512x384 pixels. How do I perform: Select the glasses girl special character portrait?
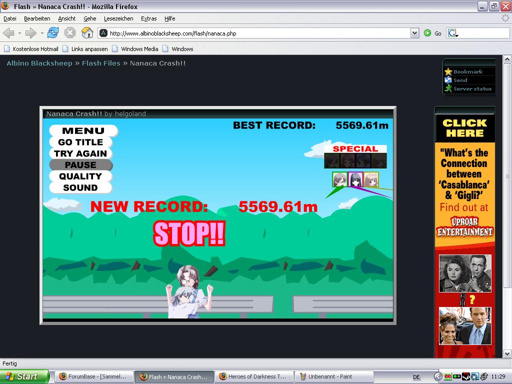click(339, 179)
